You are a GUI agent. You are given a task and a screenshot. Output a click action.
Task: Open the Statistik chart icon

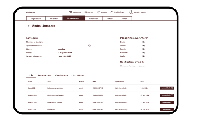point(98,12)
